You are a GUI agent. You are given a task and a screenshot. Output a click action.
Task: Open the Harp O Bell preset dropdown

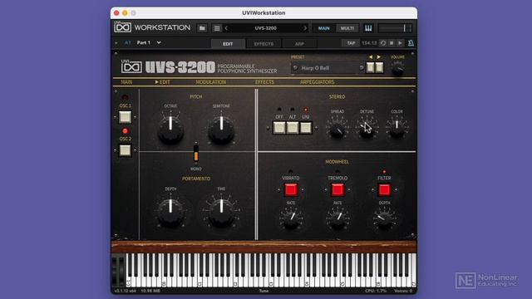(x=328, y=68)
